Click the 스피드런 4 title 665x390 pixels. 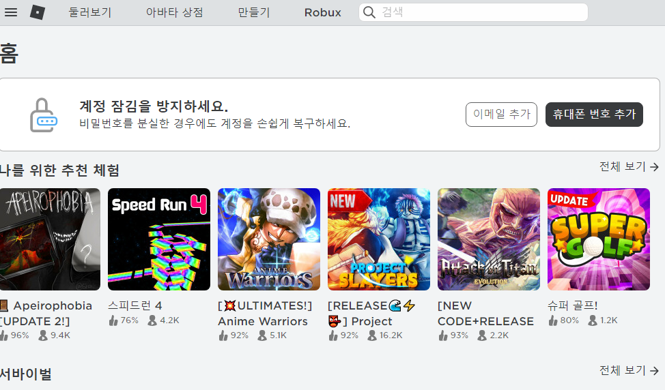coord(135,305)
